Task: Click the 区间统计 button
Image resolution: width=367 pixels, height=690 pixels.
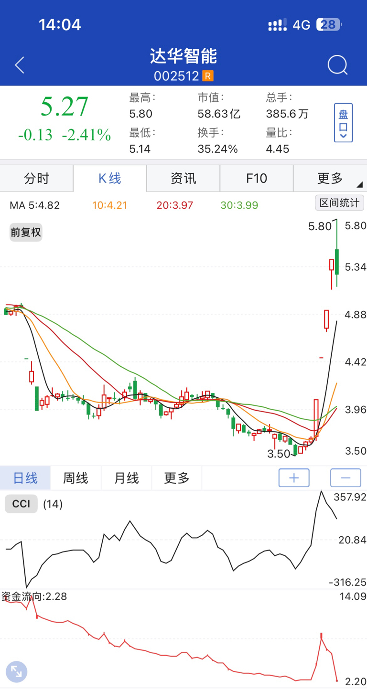Action: click(x=339, y=203)
